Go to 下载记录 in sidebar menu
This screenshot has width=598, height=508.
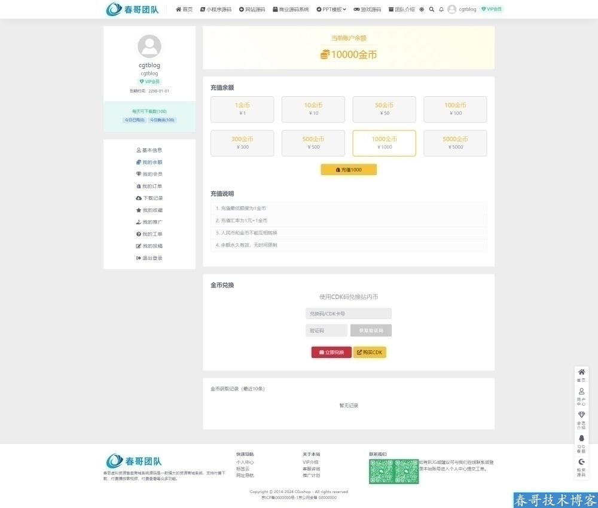[149, 198]
